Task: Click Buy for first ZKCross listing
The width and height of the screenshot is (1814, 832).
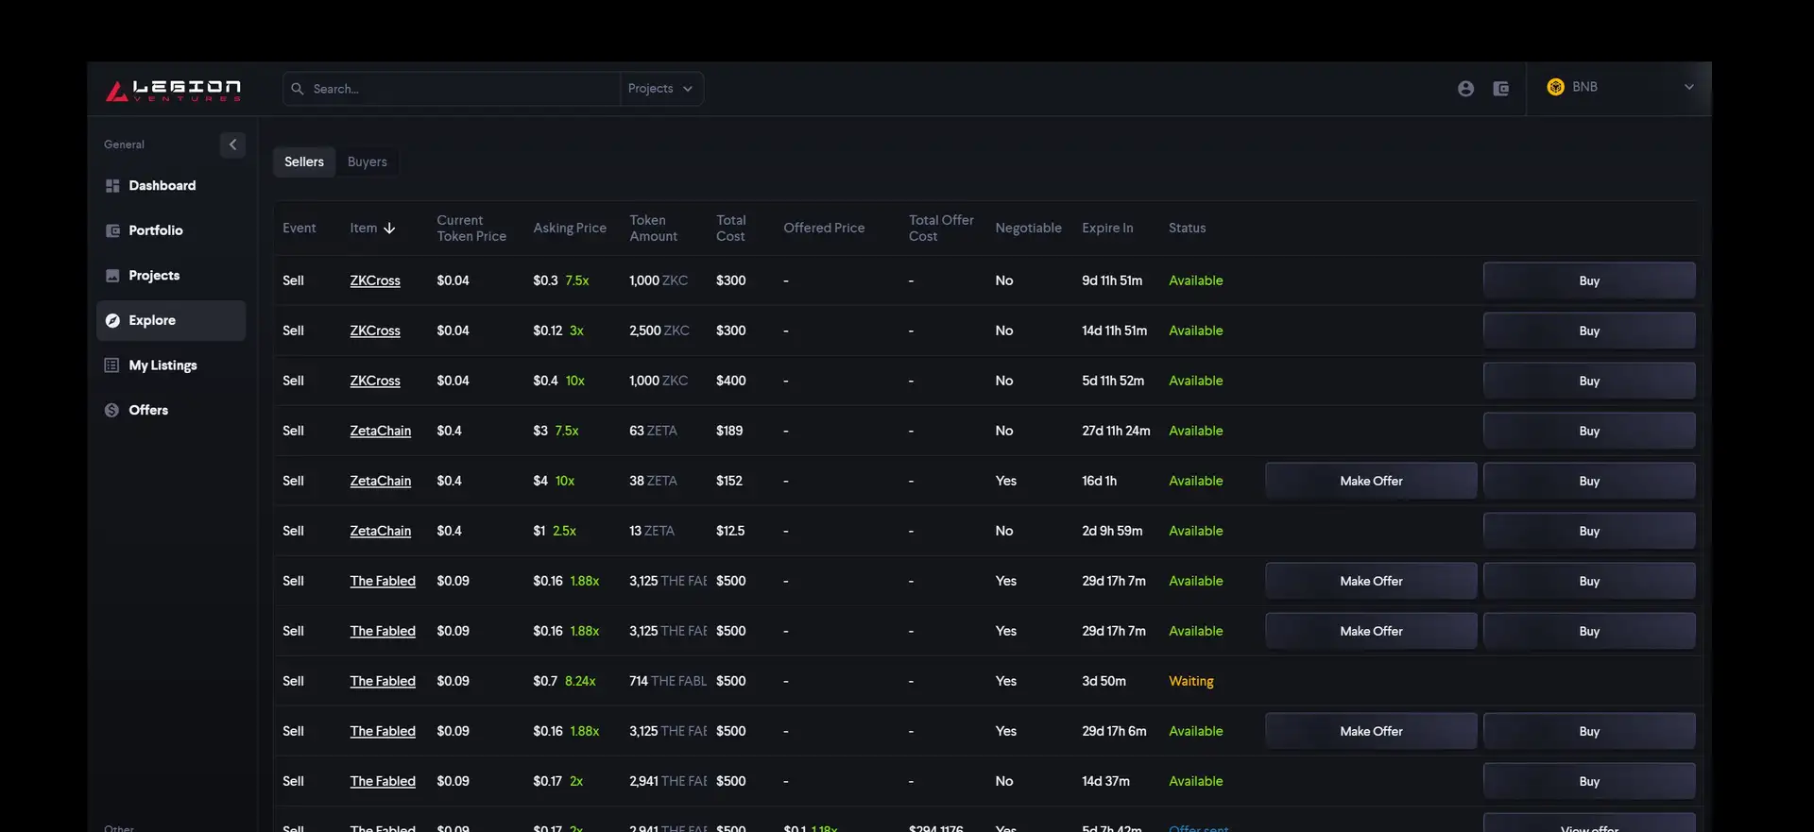Action: [1588, 281]
